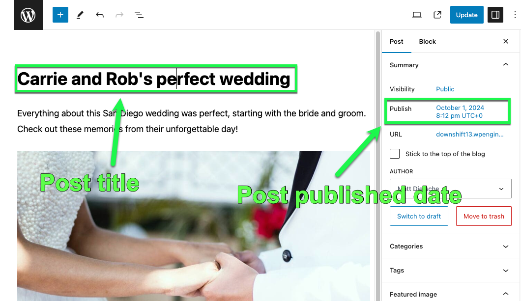
Task: Expand the Categories panel
Action: [450, 246]
